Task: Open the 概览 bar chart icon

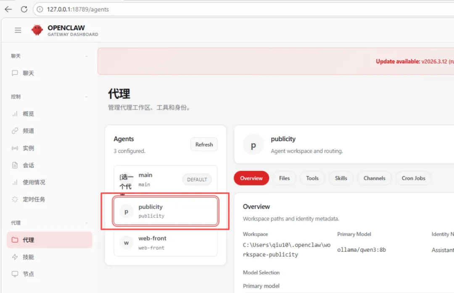Action: click(x=15, y=114)
